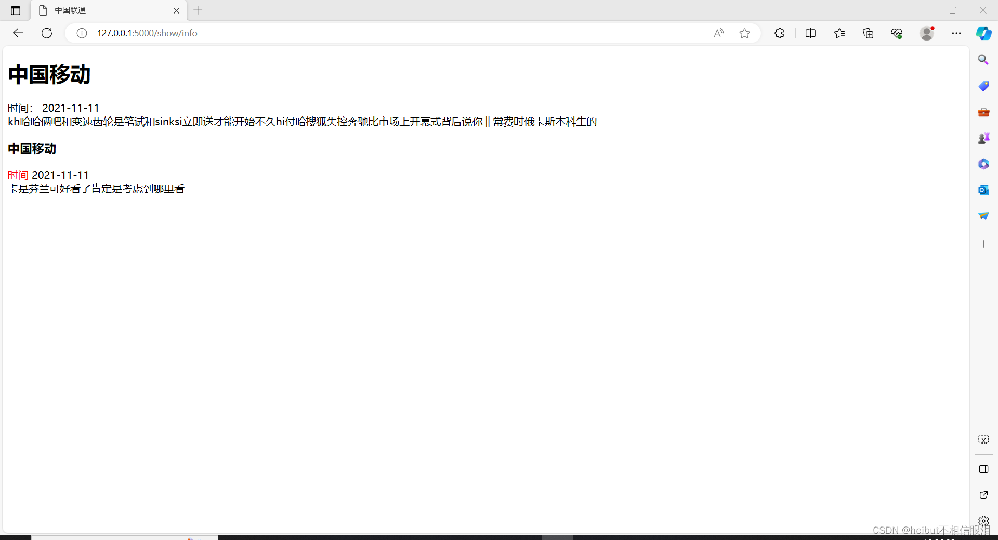Open the Extensions menu
This screenshot has height=540, width=998.
(x=779, y=33)
